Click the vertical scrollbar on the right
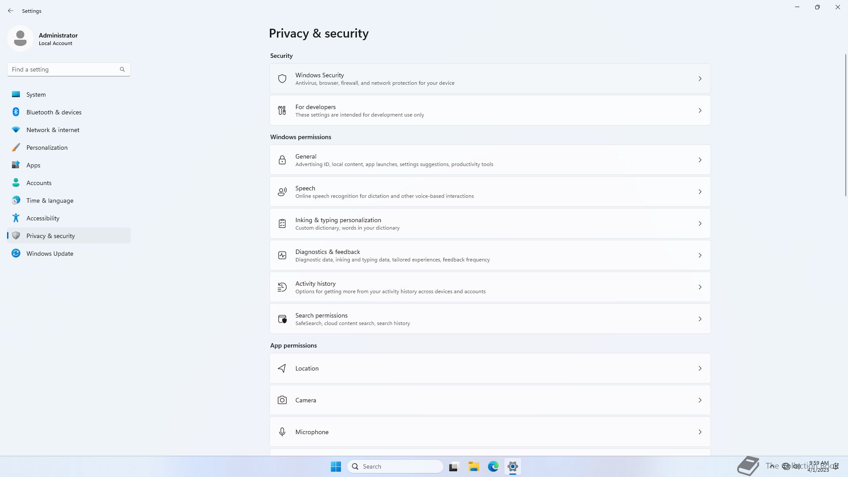 pos(846,125)
